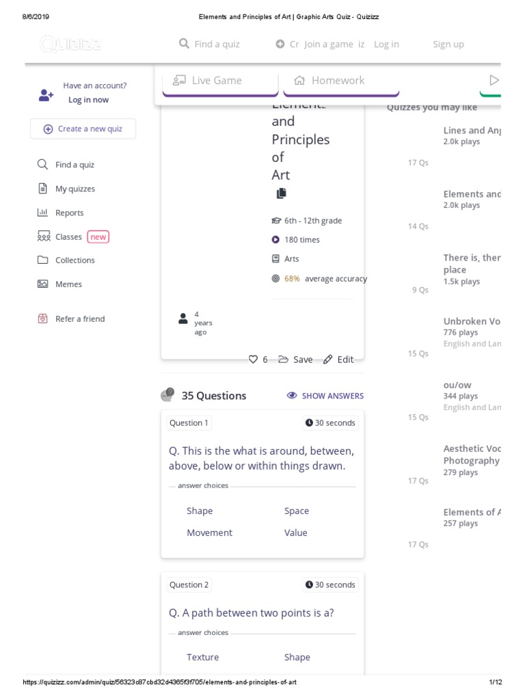Screen dimensions: 525x700
Task: Click the duplicate quiz copy icon
Action: click(281, 193)
